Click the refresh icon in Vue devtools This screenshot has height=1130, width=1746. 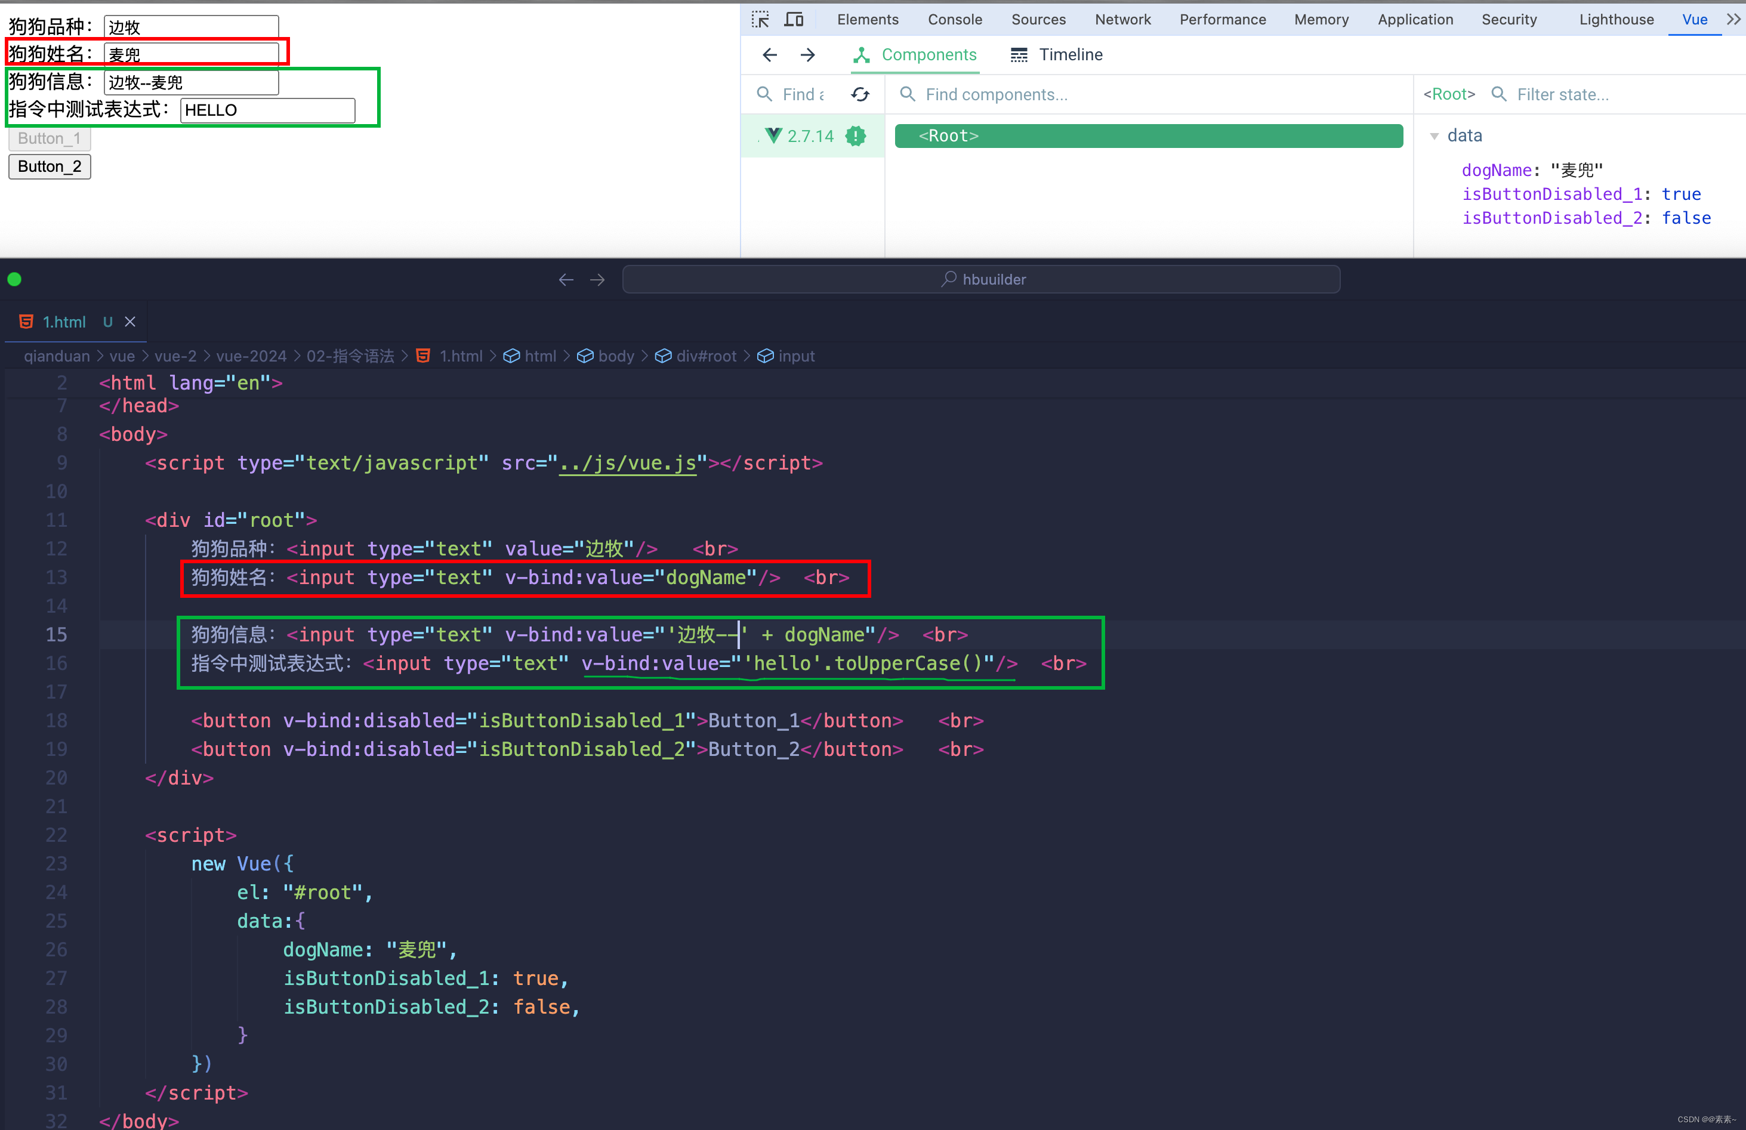coord(860,95)
